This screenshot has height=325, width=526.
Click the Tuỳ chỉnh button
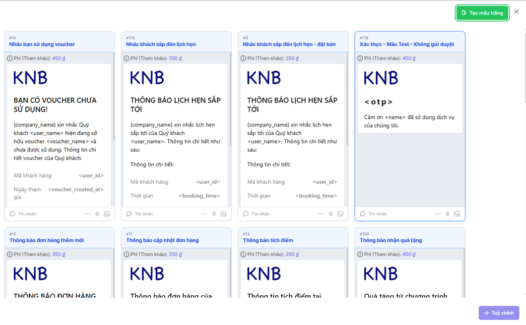tap(499, 313)
